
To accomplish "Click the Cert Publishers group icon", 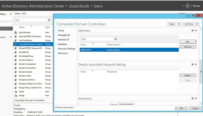I will click(x=16, y=40).
